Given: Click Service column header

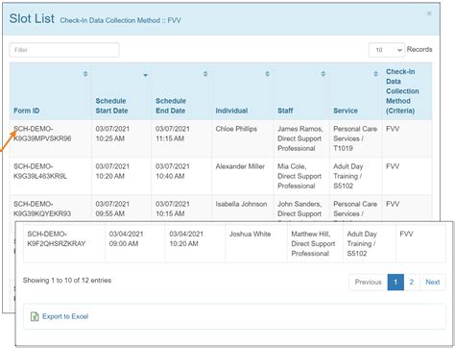Looking at the screenshot, I should tap(346, 111).
